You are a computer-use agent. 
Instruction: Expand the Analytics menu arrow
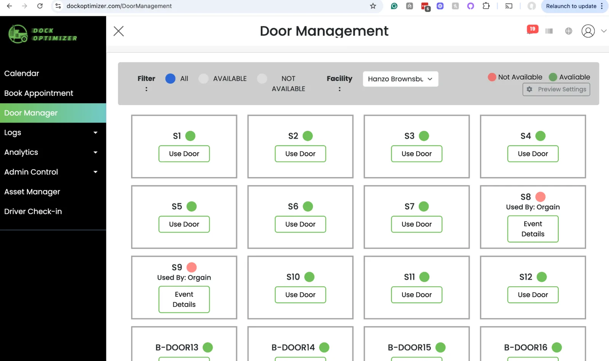click(x=96, y=152)
